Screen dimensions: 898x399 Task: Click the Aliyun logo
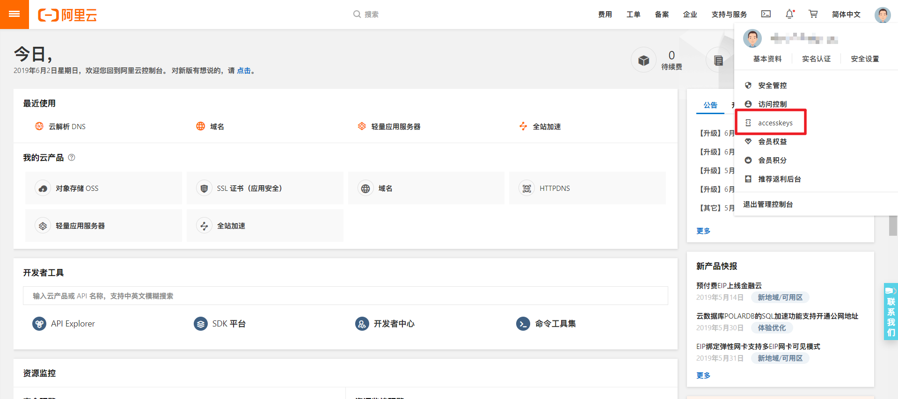tap(67, 15)
